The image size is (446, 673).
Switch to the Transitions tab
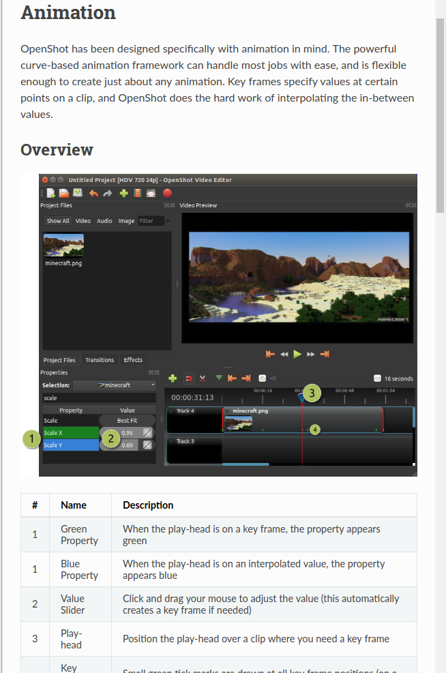pos(100,359)
